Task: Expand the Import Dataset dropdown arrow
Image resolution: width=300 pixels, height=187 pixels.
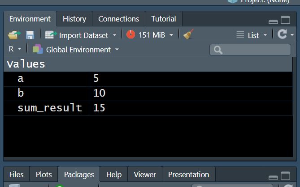Action: [114, 35]
